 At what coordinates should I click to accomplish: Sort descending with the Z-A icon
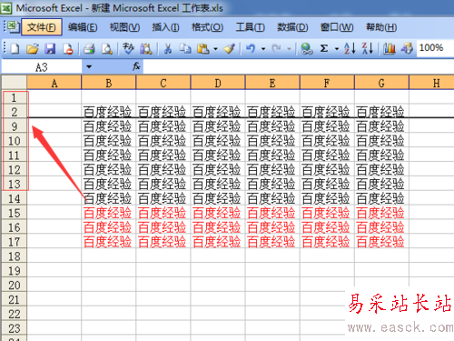(368, 48)
